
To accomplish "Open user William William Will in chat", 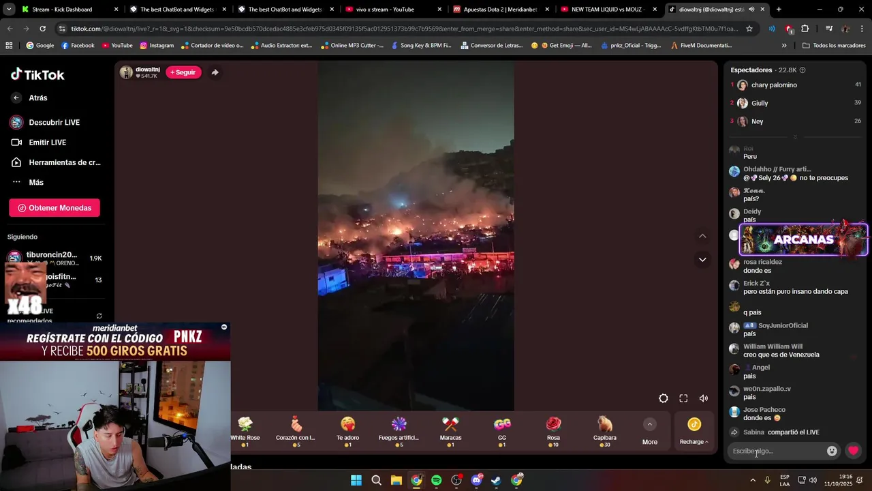I will tap(773, 346).
